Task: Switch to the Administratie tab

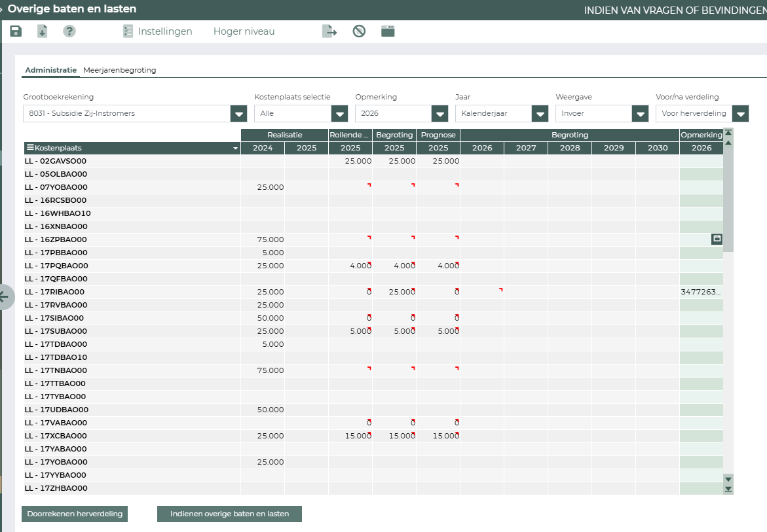Action: click(x=51, y=70)
